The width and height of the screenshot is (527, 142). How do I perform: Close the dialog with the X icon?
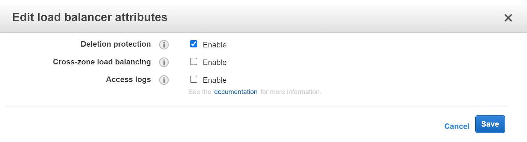point(508,18)
